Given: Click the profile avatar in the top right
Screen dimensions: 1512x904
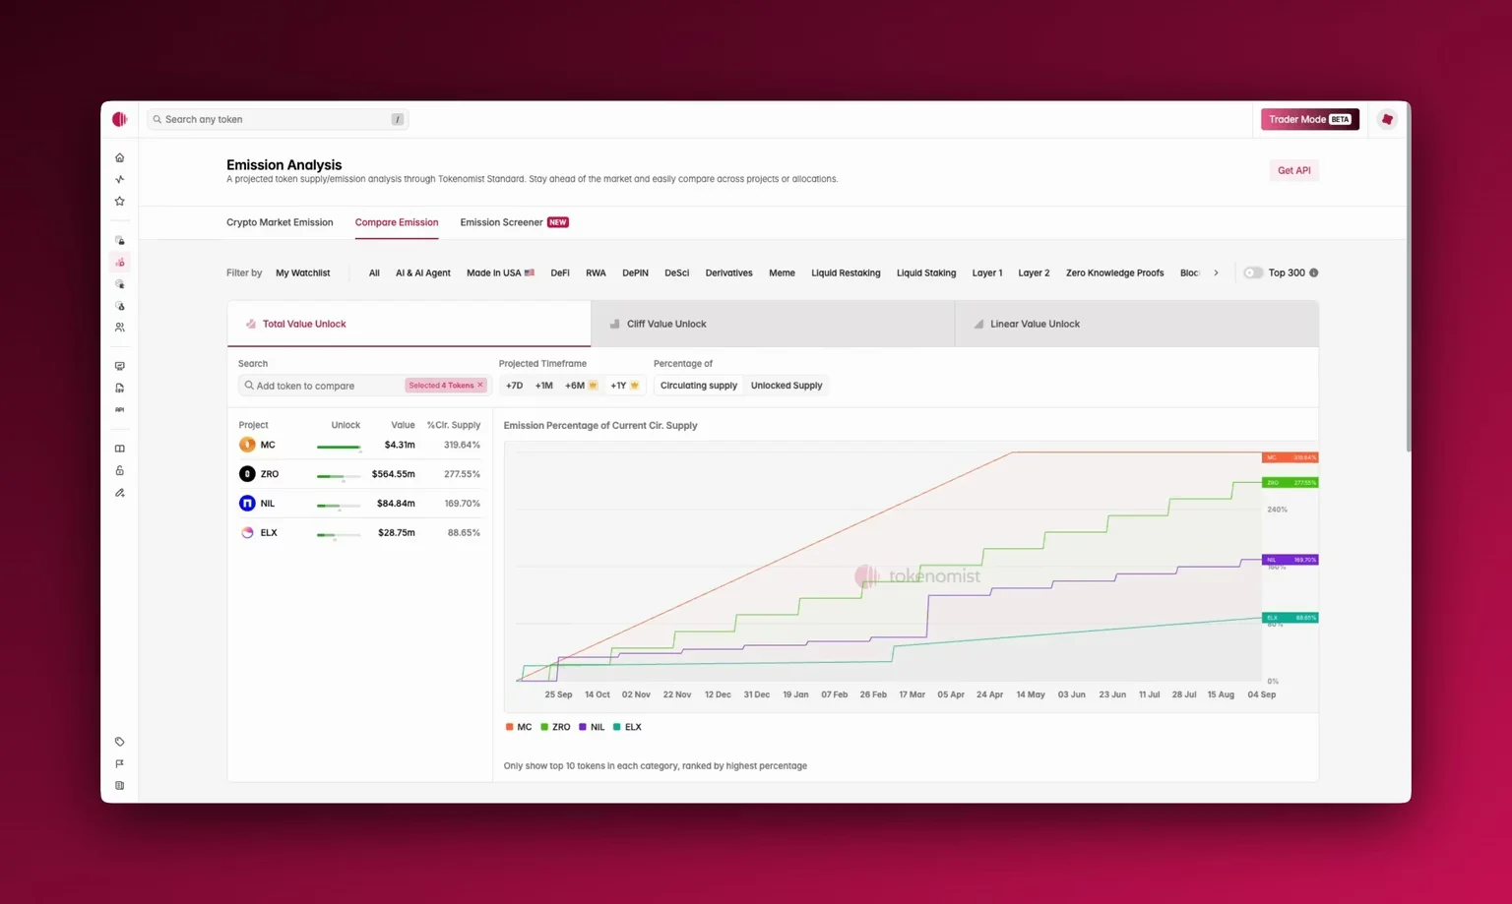Looking at the screenshot, I should tap(1387, 119).
